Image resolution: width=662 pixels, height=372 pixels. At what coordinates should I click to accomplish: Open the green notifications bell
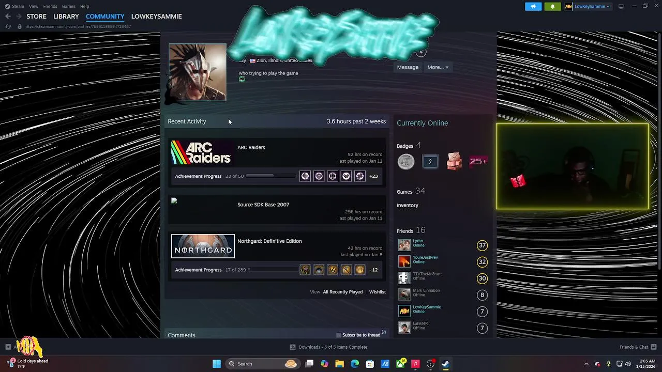[552, 6]
